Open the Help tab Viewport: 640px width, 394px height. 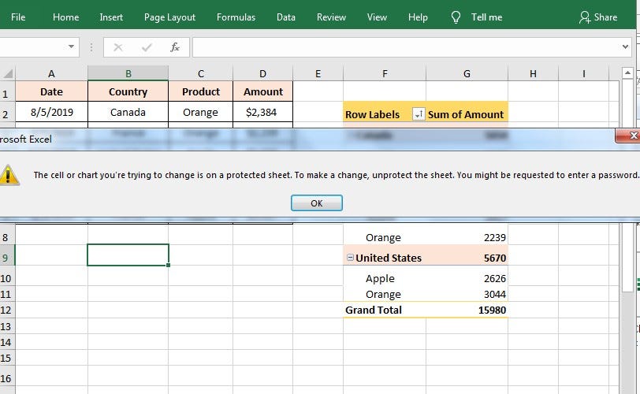(418, 17)
